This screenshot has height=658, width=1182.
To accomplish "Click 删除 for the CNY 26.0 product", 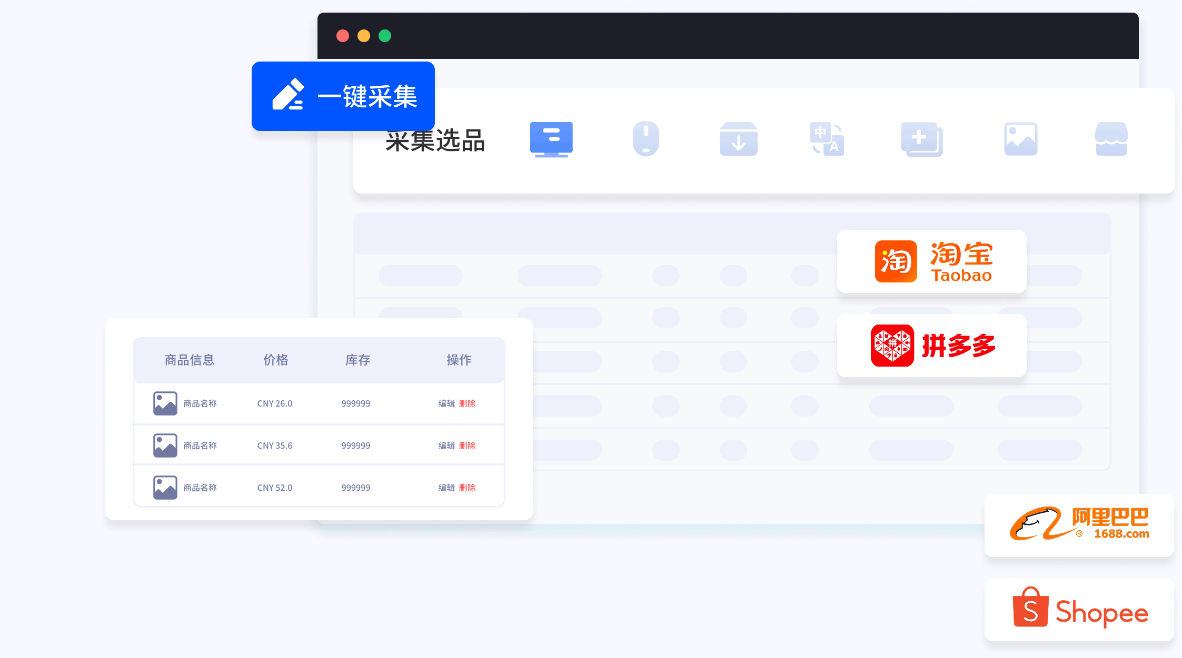I will tap(467, 403).
